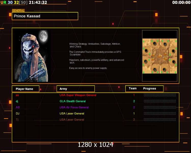The height and width of the screenshot is (153, 191).
Task: Click the Winning Strategy description line
Action: coord(95,45)
